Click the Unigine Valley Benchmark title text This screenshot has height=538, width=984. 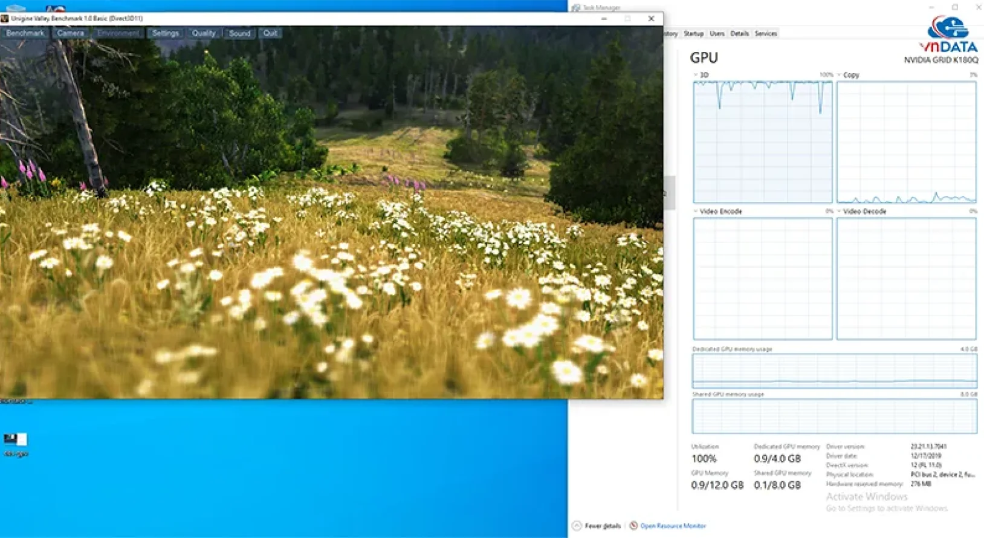[77, 19]
